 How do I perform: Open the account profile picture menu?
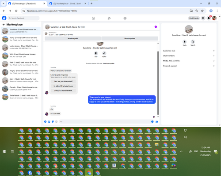click(214, 18)
